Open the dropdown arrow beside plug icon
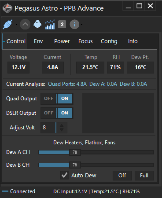 tap(16, 24)
